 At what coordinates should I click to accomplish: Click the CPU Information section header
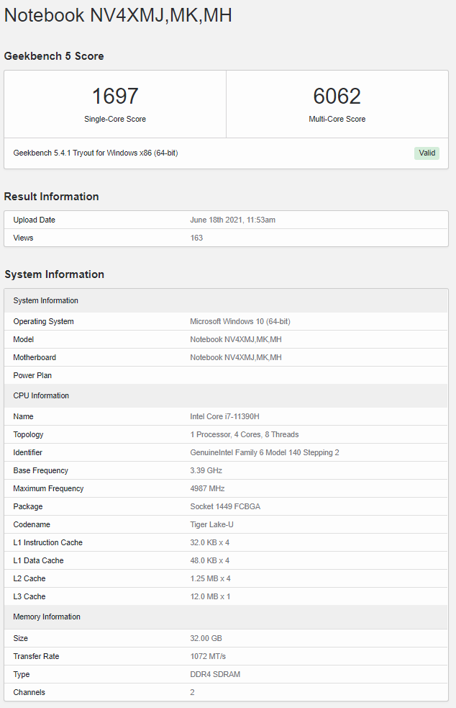click(41, 395)
